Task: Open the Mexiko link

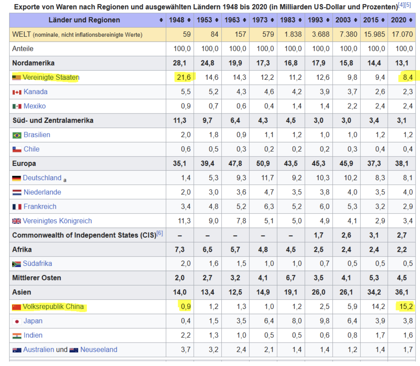Action: pos(34,106)
